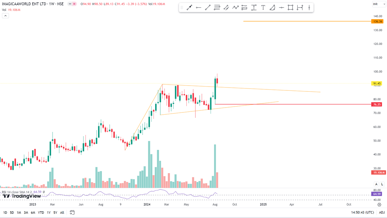Set the range to 3M
Viewport: 387px width, 218px height.
tap(26, 213)
